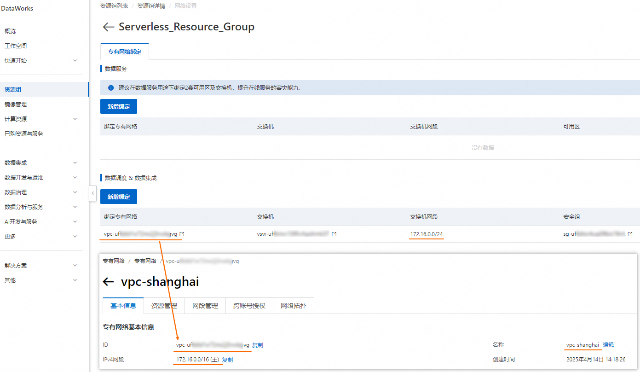
Task: Click the vpc-uf link in binding table
Action: [140, 234]
